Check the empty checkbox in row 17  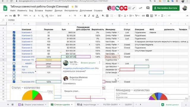click(14, 75)
